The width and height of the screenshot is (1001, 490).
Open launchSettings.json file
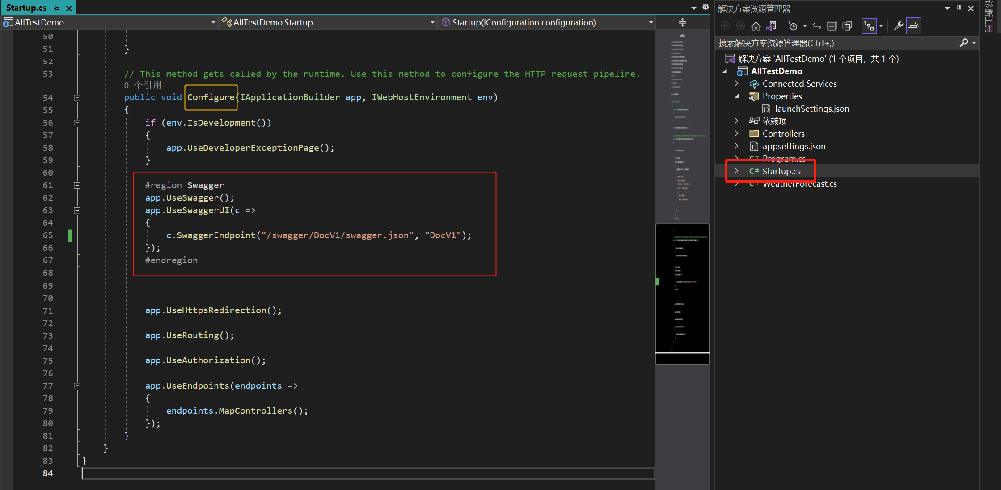coord(812,109)
